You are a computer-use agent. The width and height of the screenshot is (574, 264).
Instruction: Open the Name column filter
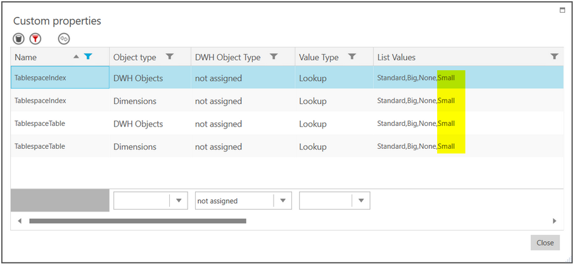(x=88, y=57)
